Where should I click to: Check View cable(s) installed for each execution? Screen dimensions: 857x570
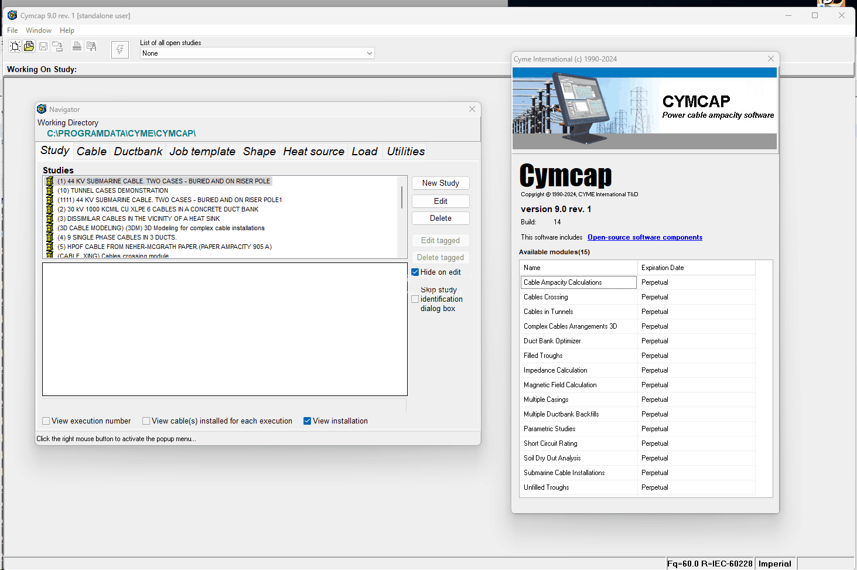tap(146, 421)
